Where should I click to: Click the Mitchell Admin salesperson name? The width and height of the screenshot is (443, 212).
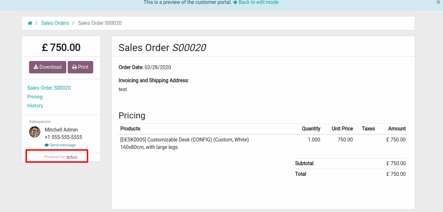coord(61,130)
